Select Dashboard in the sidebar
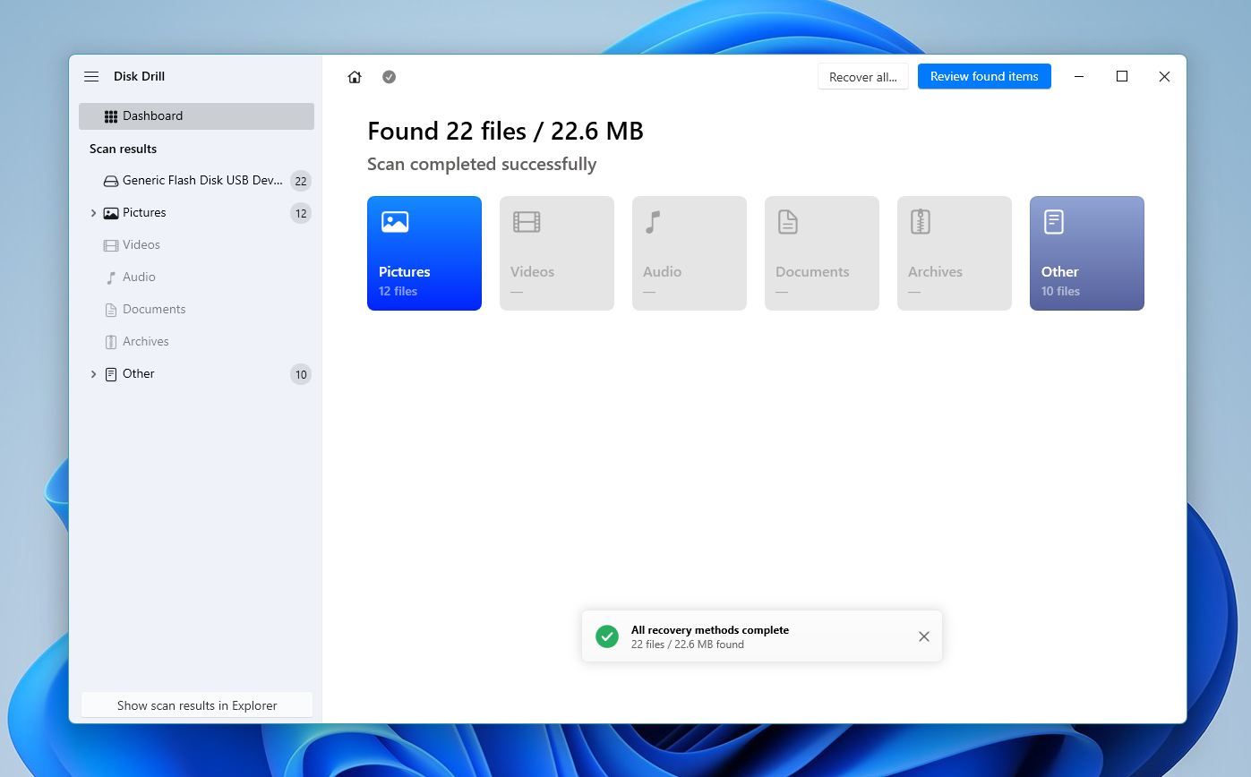 click(x=196, y=116)
